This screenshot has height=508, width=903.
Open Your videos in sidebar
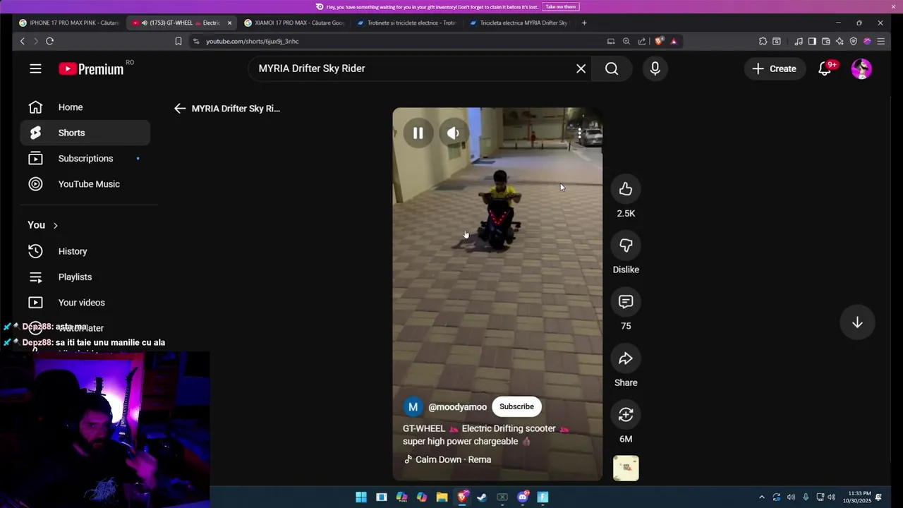[85, 303]
